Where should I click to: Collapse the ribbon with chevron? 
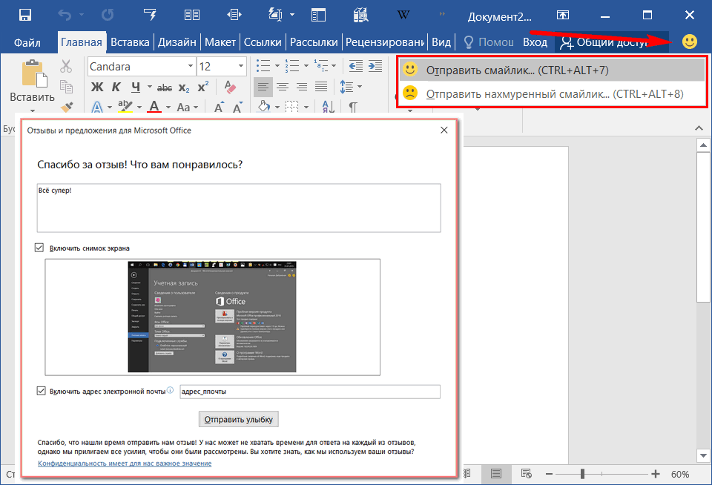pyautogui.click(x=699, y=128)
